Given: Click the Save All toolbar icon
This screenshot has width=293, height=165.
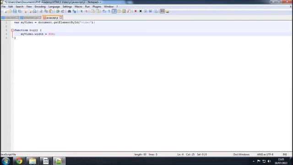Looking at the screenshot, I should [x=20, y=11].
